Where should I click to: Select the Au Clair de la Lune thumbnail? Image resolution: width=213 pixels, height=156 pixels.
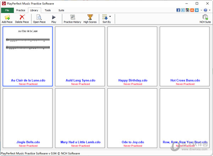point(28,56)
